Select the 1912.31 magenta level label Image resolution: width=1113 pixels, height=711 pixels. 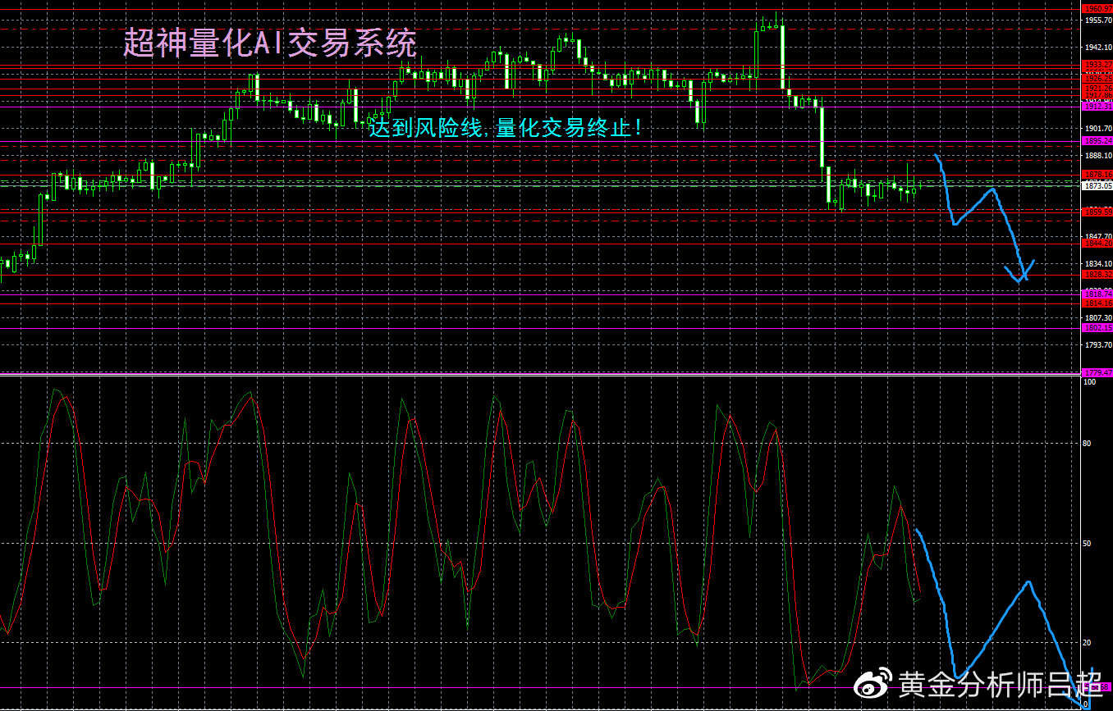point(1097,107)
